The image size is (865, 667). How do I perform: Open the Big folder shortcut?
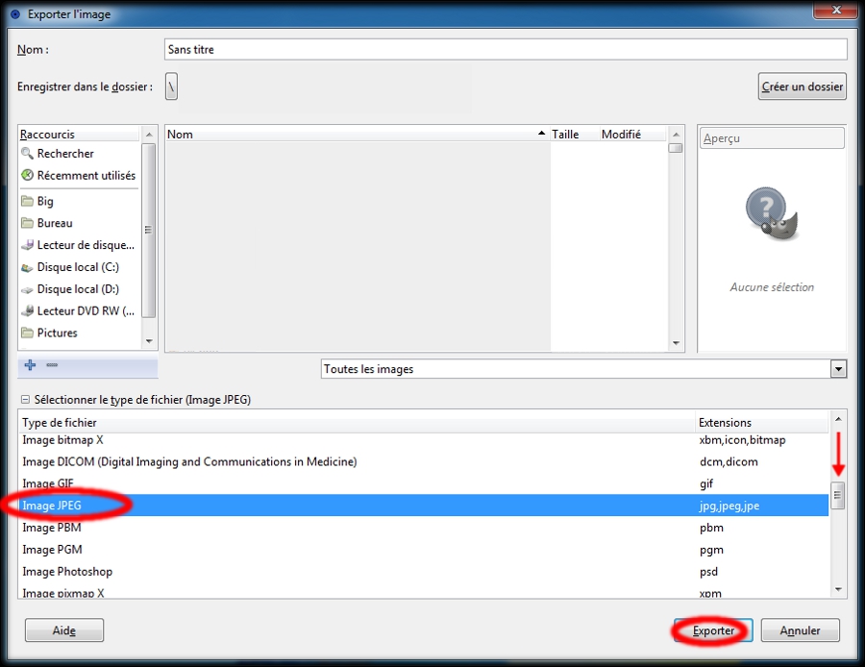pos(45,201)
